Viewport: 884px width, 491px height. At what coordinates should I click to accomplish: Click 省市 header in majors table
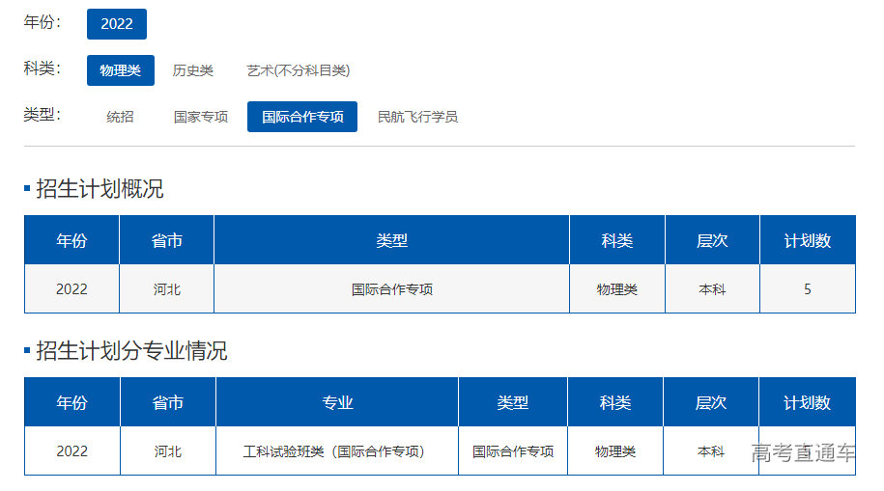pyautogui.click(x=167, y=402)
